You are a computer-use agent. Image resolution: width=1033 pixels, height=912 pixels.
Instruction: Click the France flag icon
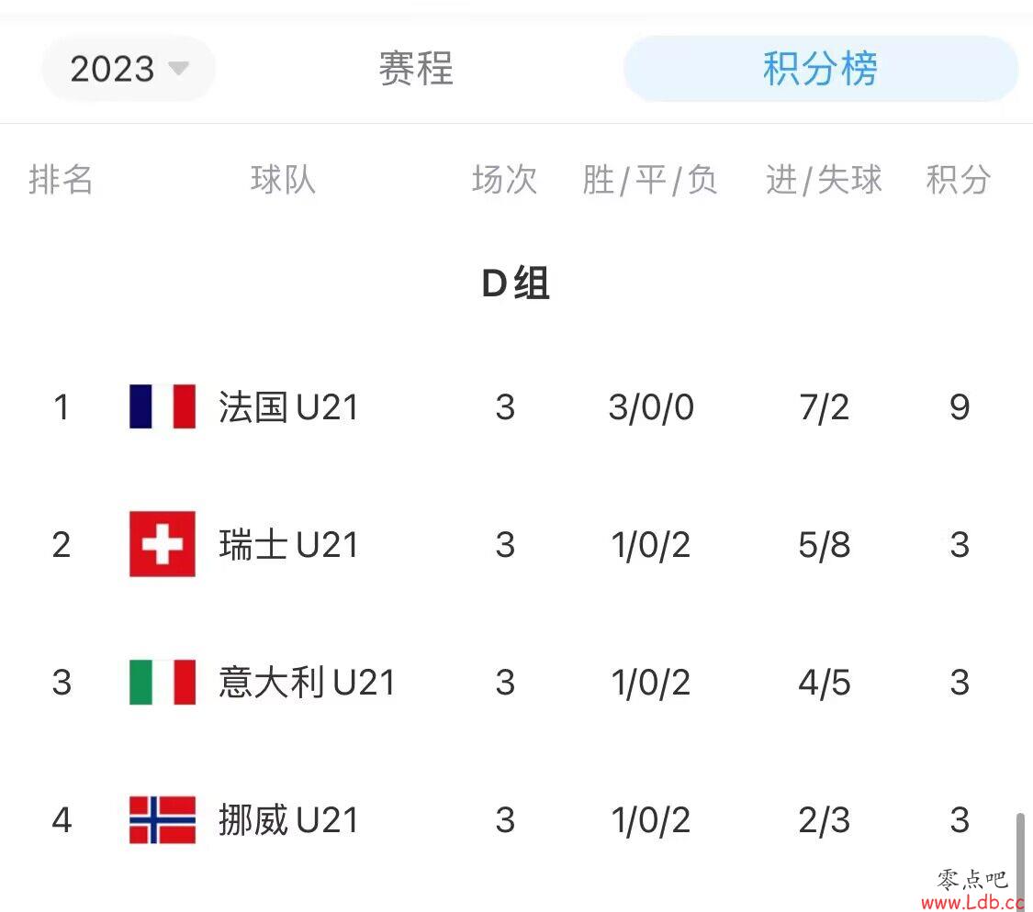162,407
